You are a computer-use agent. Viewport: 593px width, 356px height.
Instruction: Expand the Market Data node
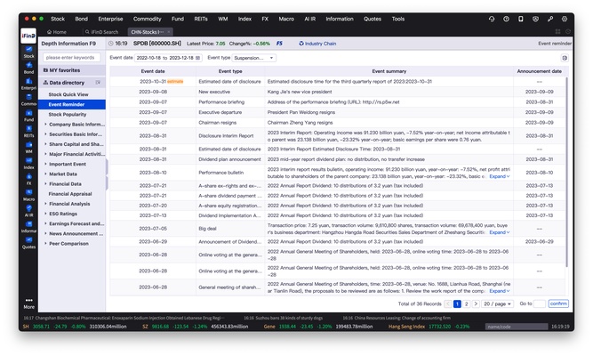tap(45, 174)
